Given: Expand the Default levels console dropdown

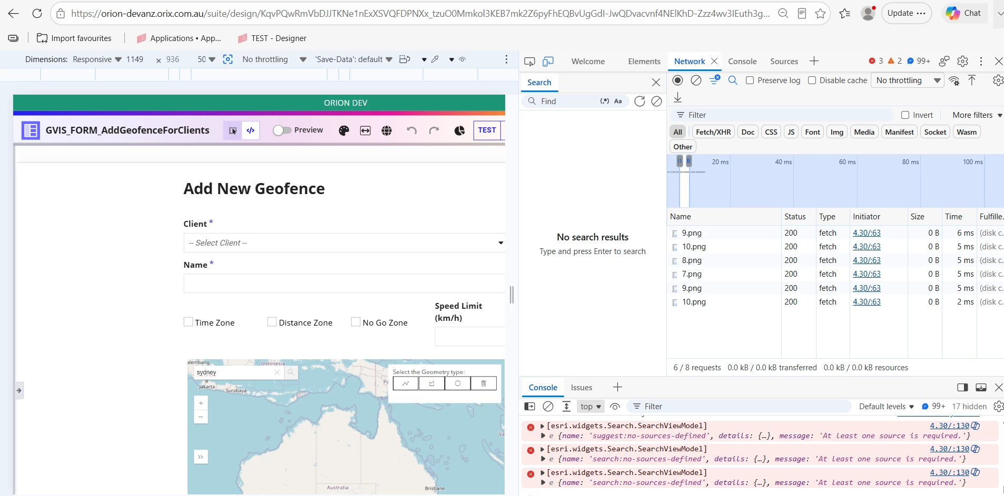Looking at the screenshot, I should coord(886,407).
